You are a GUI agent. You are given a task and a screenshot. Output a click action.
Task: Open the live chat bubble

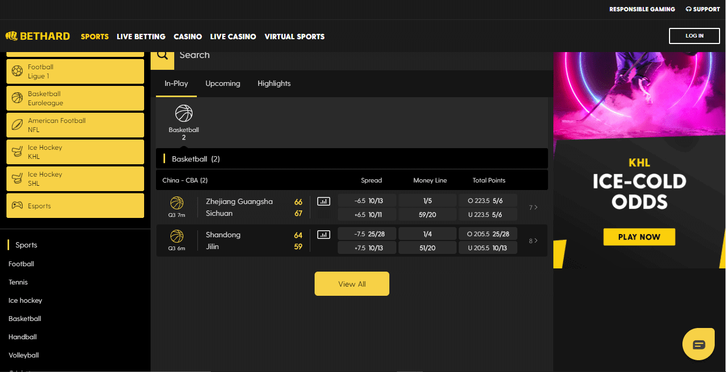coord(699,344)
